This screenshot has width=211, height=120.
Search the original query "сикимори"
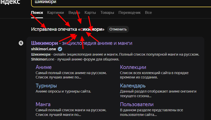coord(91,29)
